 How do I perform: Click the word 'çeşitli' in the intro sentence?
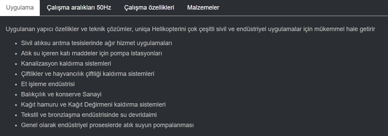[x=206, y=29]
